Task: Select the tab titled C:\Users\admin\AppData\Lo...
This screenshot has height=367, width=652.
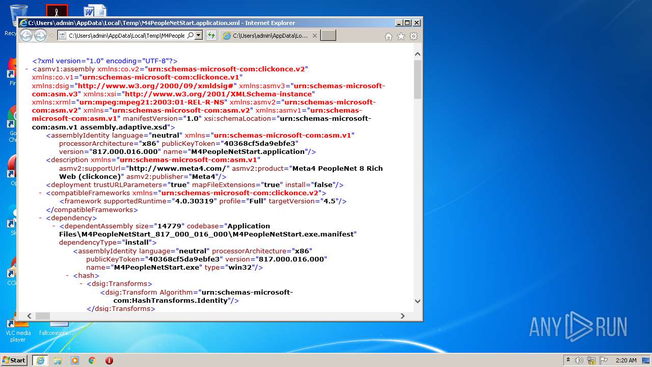Action: coord(270,36)
